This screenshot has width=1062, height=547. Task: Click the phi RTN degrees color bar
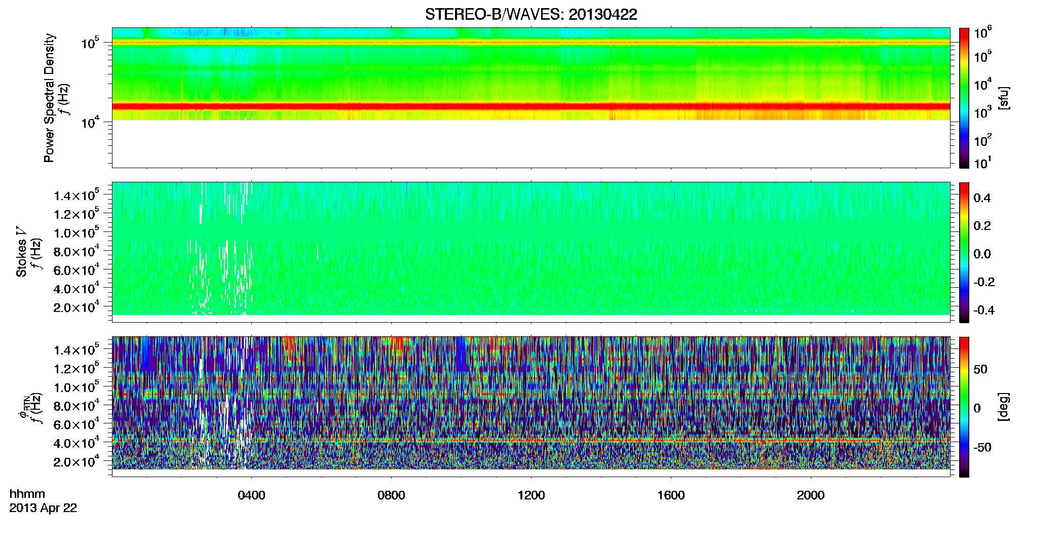click(x=964, y=407)
